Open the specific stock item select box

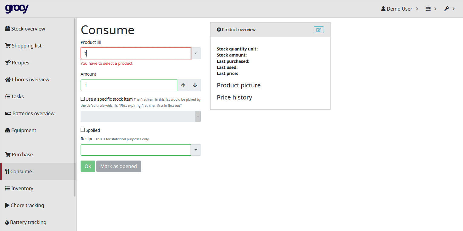point(140,116)
